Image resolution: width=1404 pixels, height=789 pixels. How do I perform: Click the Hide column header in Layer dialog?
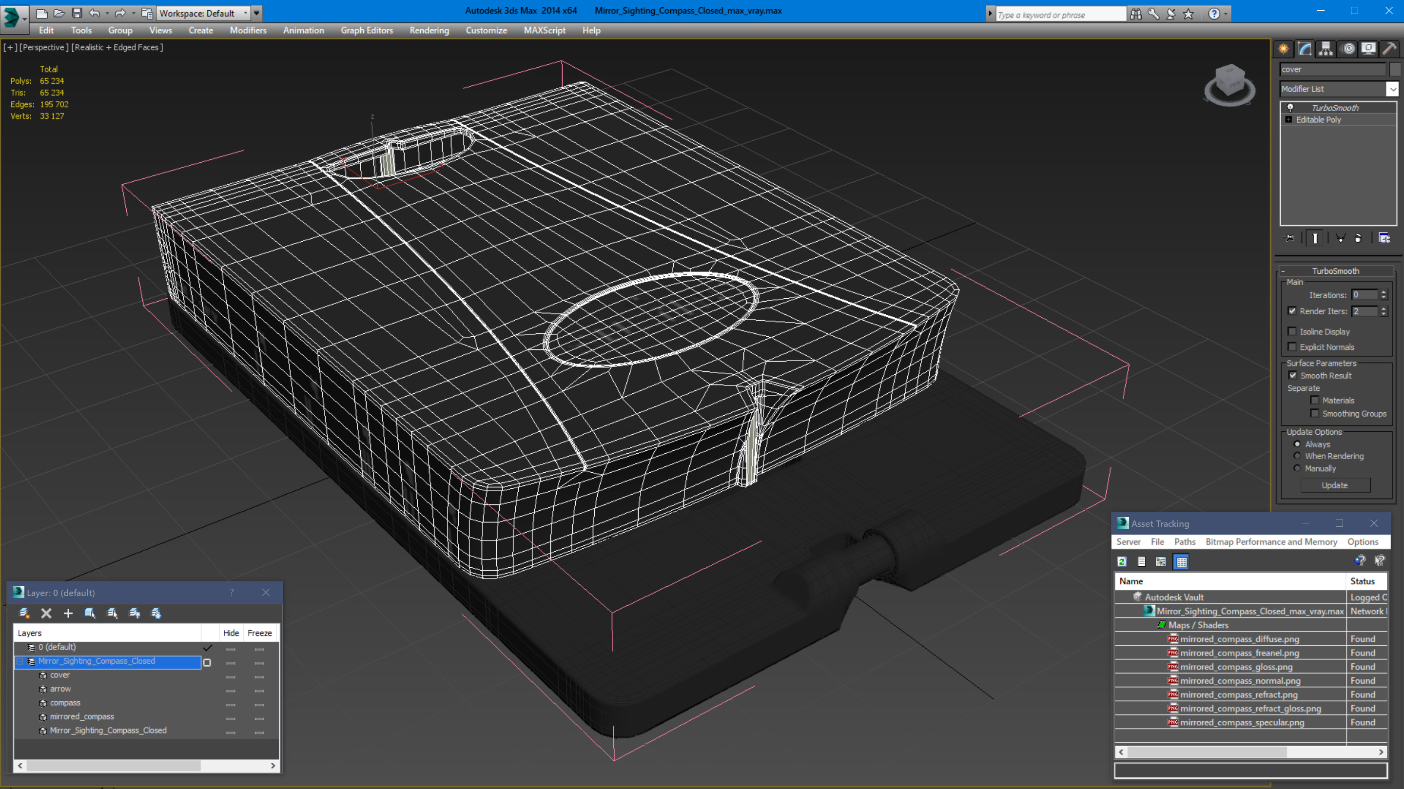231,633
